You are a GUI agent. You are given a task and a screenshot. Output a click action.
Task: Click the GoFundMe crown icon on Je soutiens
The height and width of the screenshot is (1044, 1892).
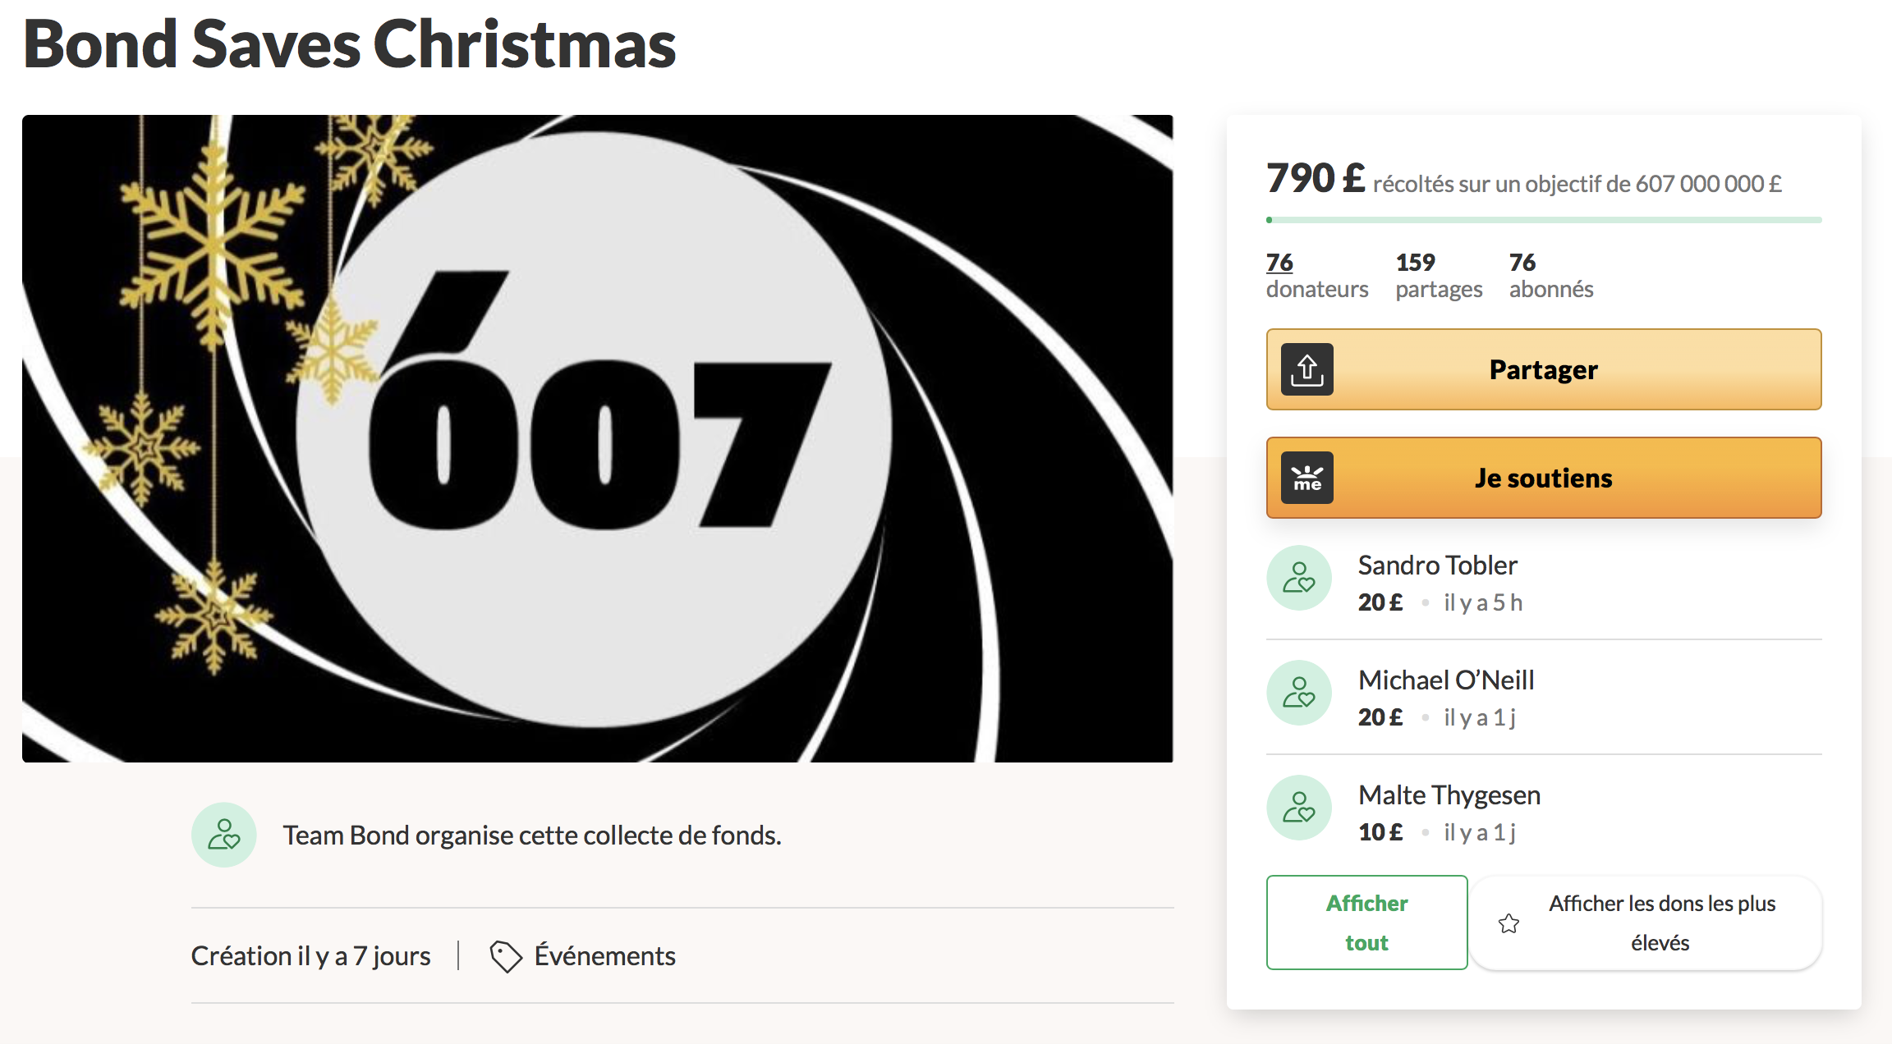(1307, 478)
